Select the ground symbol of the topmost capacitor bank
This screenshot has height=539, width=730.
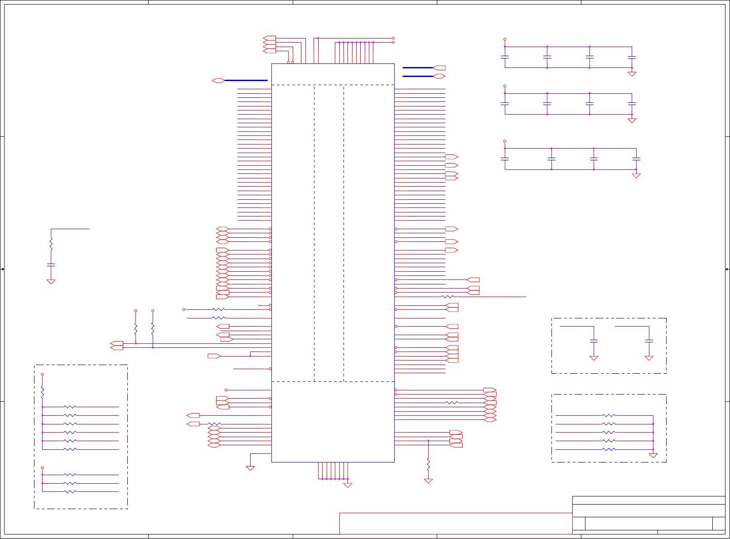(632, 74)
